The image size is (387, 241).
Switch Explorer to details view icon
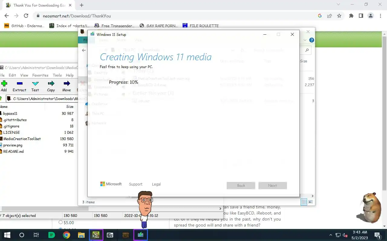[x=304, y=202]
